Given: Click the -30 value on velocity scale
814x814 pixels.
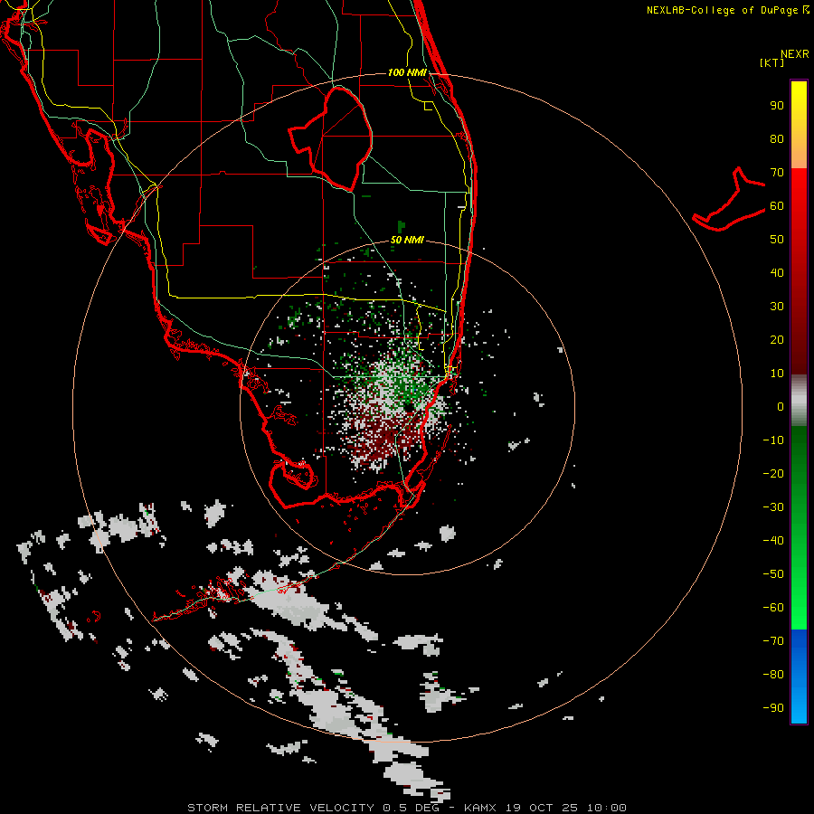Looking at the screenshot, I should click(773, 507).
